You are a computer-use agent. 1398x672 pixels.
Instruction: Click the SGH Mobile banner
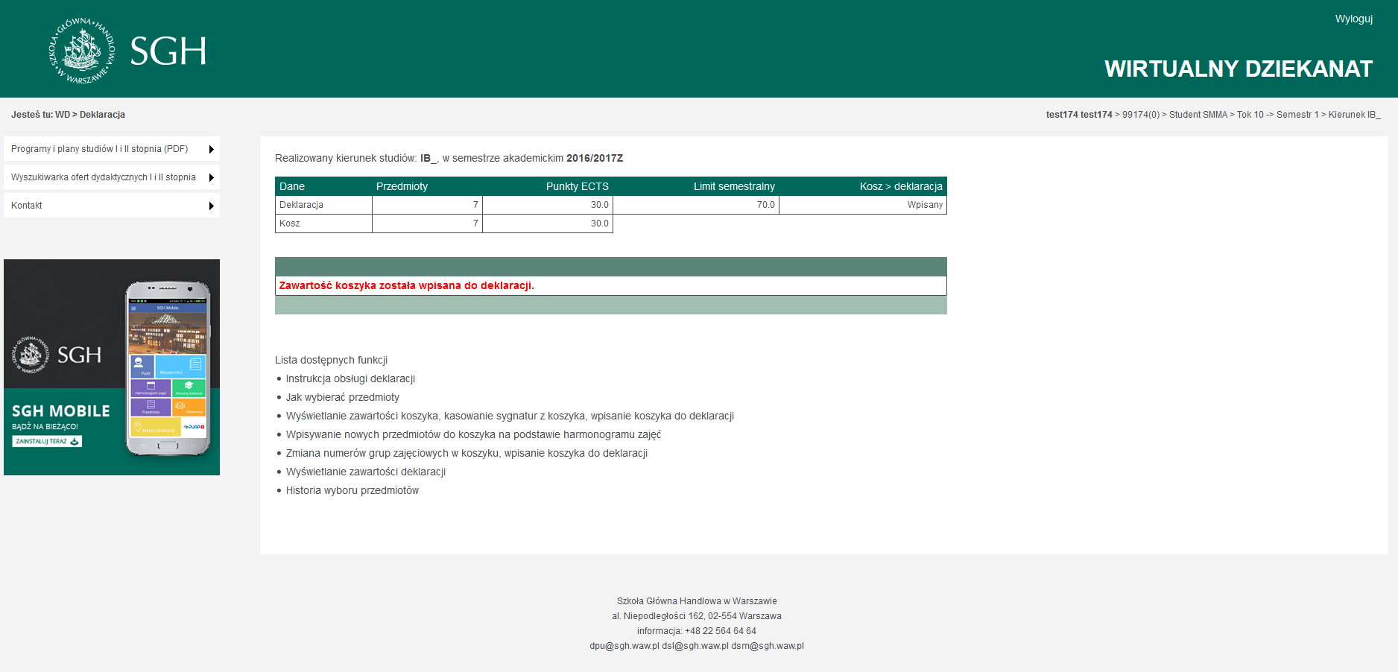coord(112,367)
